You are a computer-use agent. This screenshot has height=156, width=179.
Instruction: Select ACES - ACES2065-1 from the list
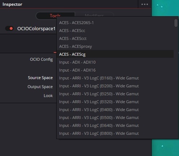pos(115,23)
